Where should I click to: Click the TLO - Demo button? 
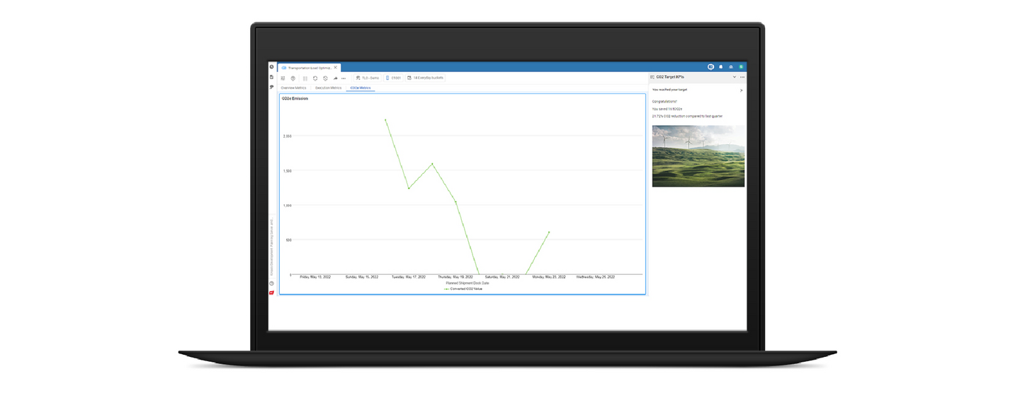[367, 78]
